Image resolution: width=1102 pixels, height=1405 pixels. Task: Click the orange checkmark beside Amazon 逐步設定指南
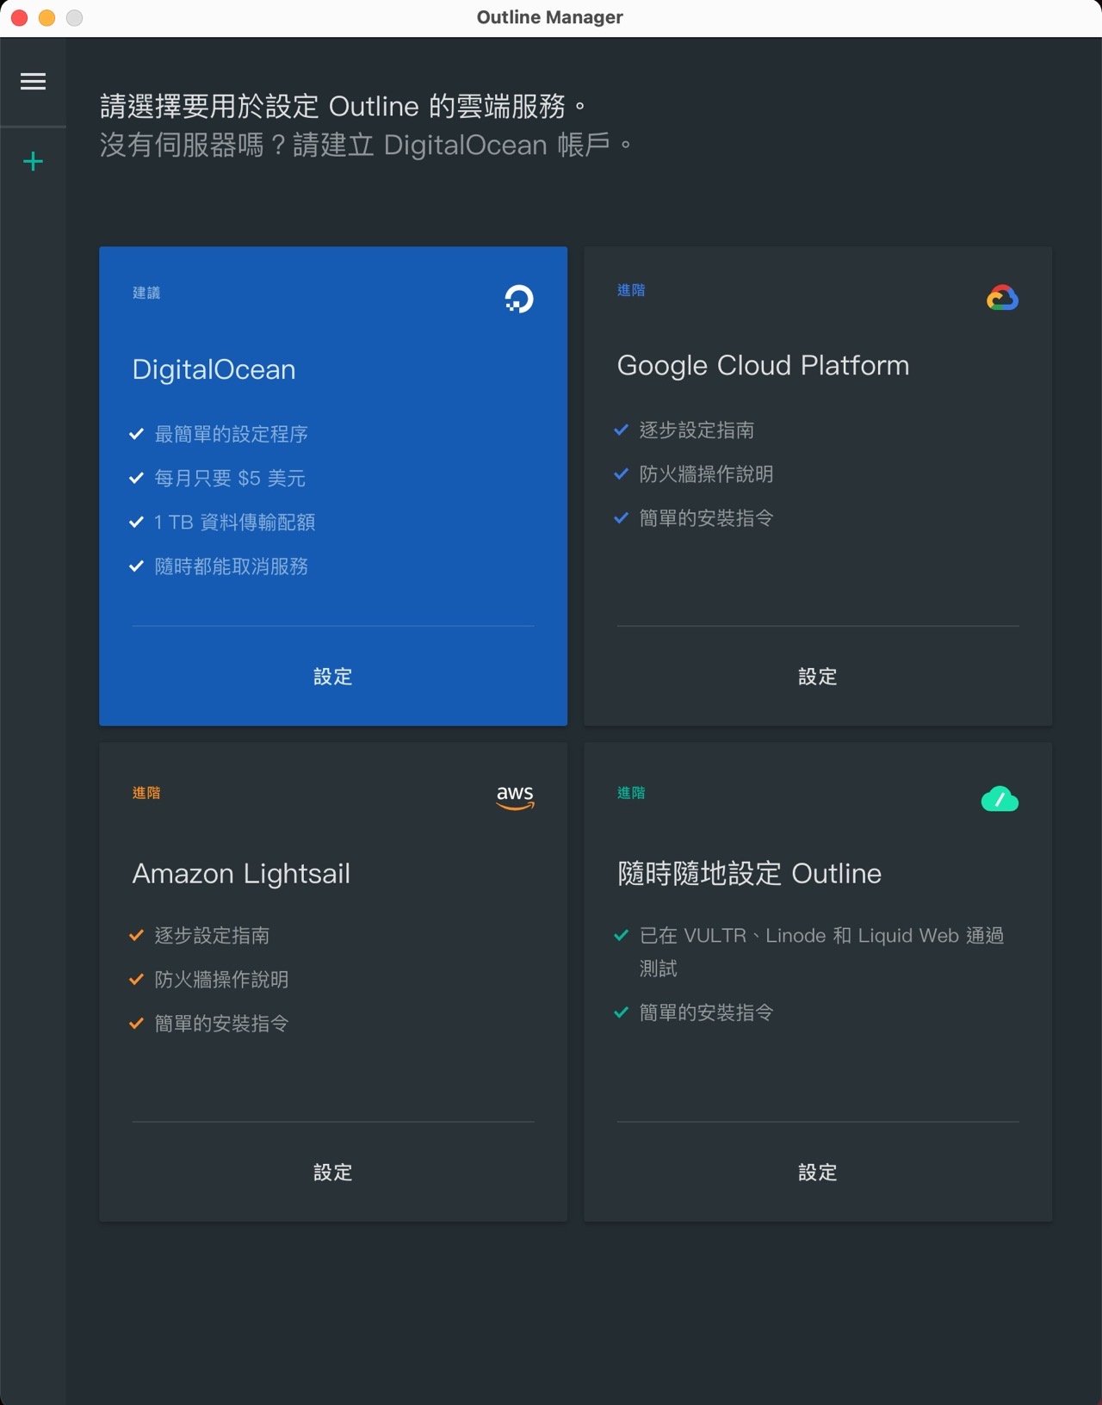click(x=136, y=935)
